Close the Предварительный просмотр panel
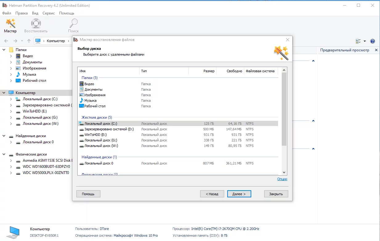Viewport: 380px width, 241px height. pos(376,50)
